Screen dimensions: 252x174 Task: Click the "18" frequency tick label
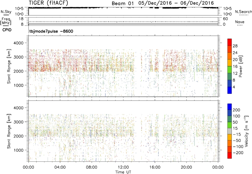(21, 19)
